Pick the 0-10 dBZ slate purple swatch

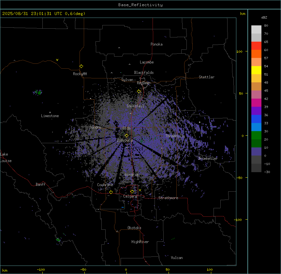256,152
